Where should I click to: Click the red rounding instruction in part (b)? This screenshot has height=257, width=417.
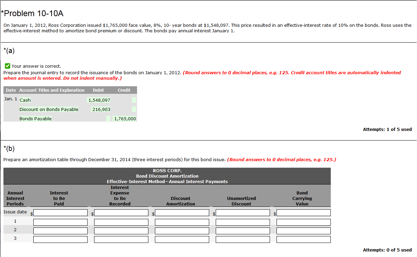pos(282,159)
